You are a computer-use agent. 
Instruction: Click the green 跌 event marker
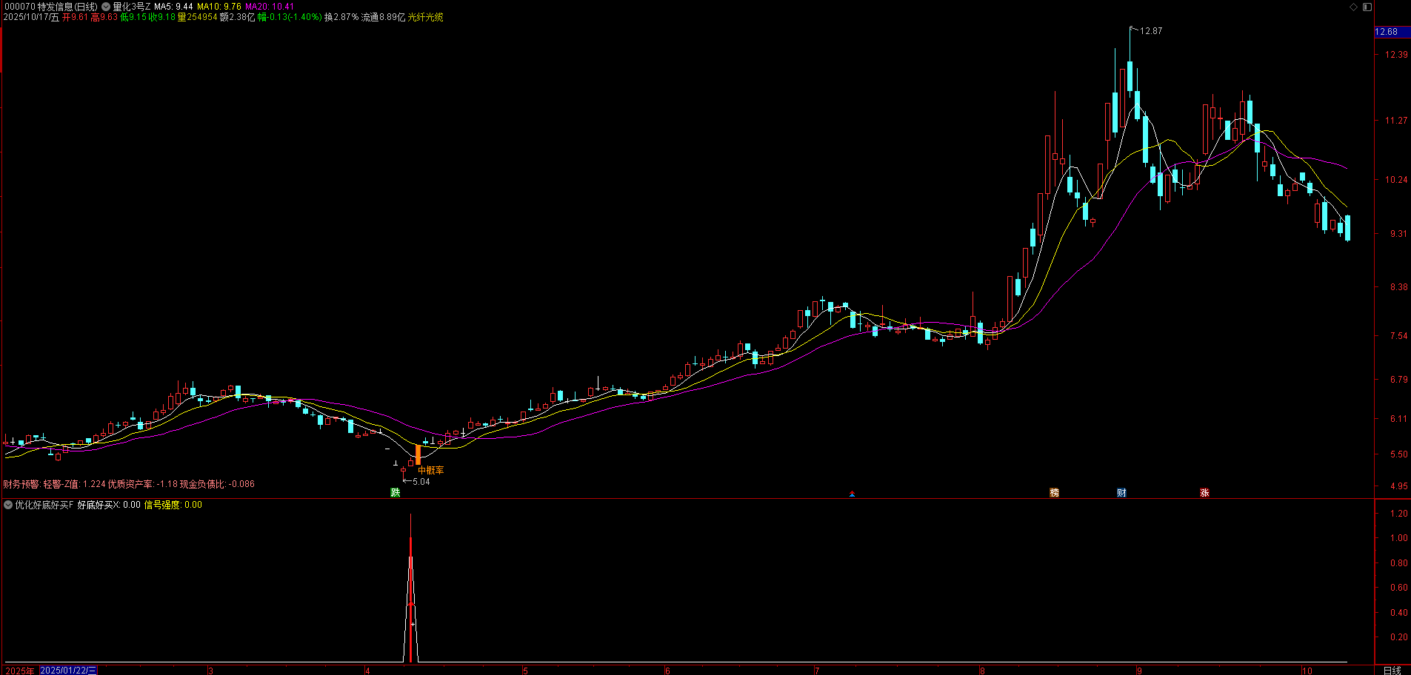(x=396, y=493)
